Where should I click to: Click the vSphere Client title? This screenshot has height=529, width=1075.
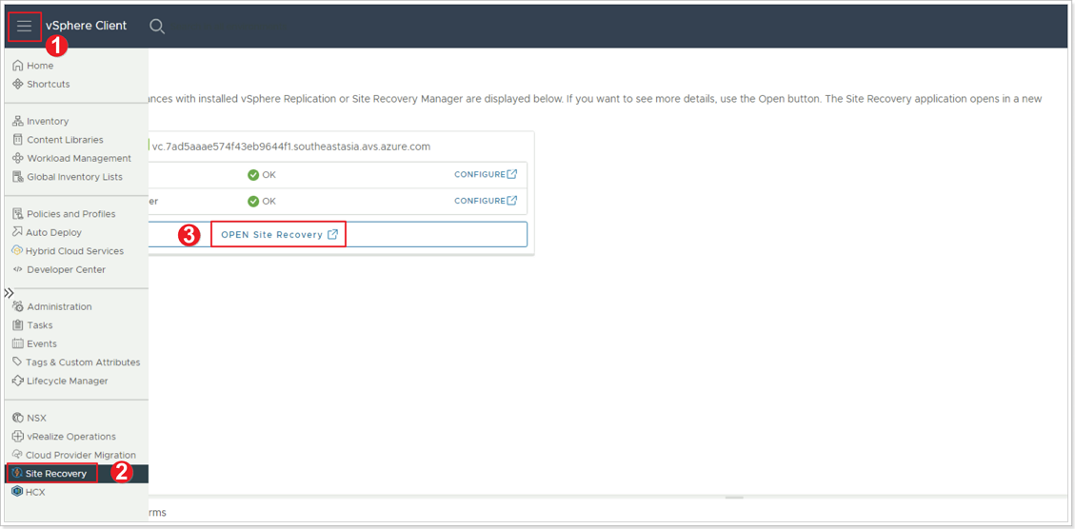[x=87, y=26]
